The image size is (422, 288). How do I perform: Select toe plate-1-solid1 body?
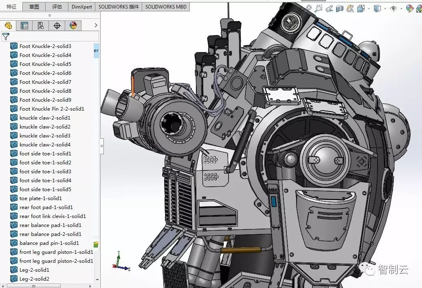pyautogui.click(x=41, y=198)
